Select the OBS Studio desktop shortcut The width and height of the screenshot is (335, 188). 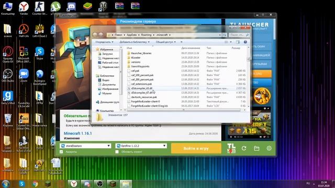point(8,75)
